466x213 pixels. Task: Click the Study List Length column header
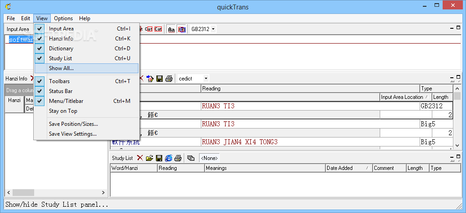[418, 168]
